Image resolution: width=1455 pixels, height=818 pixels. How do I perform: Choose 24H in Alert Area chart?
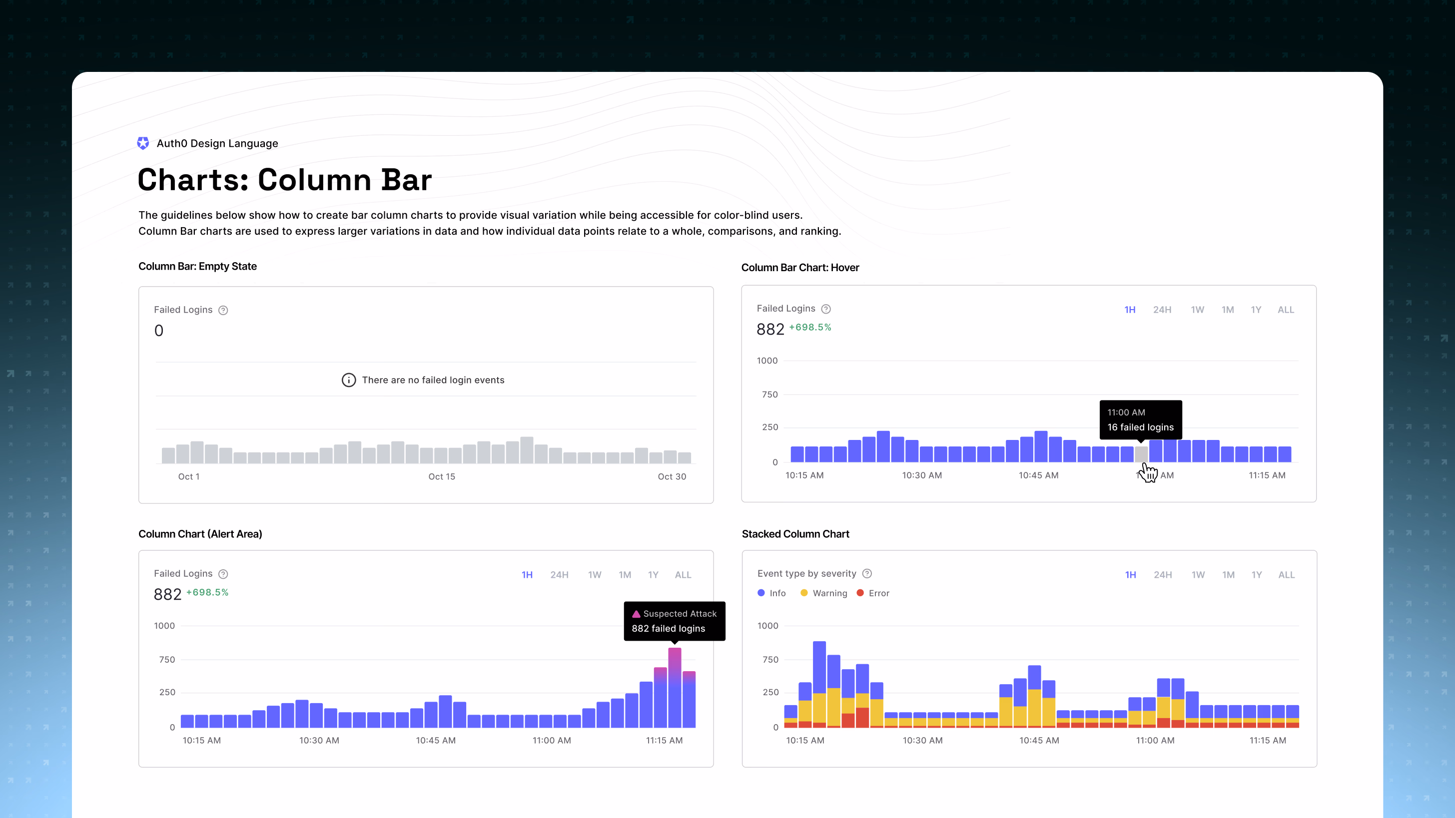[x=559, y=575]
